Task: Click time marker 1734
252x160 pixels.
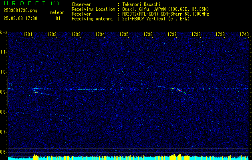Action: 100,34
